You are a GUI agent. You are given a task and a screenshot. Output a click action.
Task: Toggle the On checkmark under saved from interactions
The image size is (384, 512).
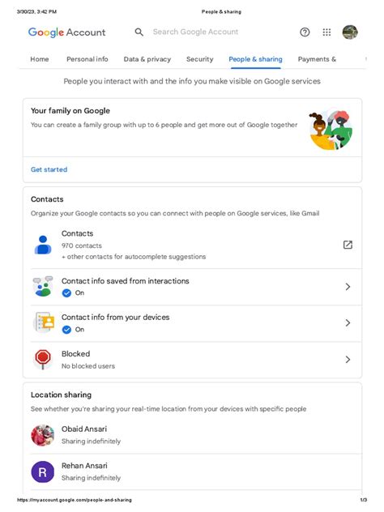coord(66,293)
